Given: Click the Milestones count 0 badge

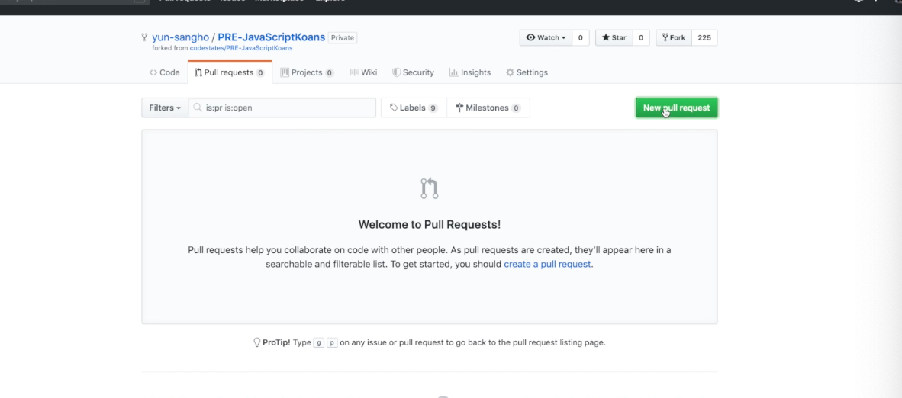Looking at the screenshot, I should [516, 108].
